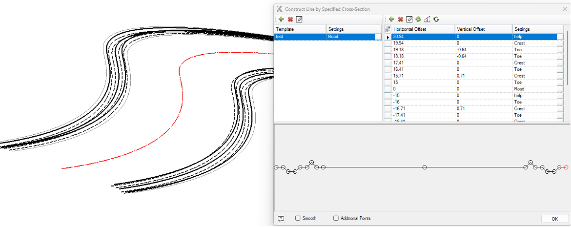The width and height of the screenshot is (571, 227).
Task: Select the Road settings cell of test template
Action: pos(351,37)
